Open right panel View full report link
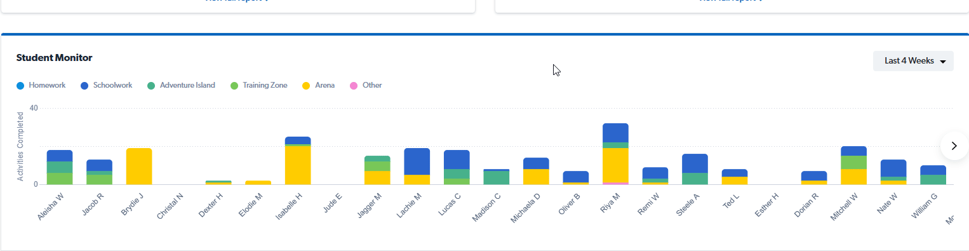Viewport: 969px width, 251px height. pyautogui.click(x=730, y=1)
